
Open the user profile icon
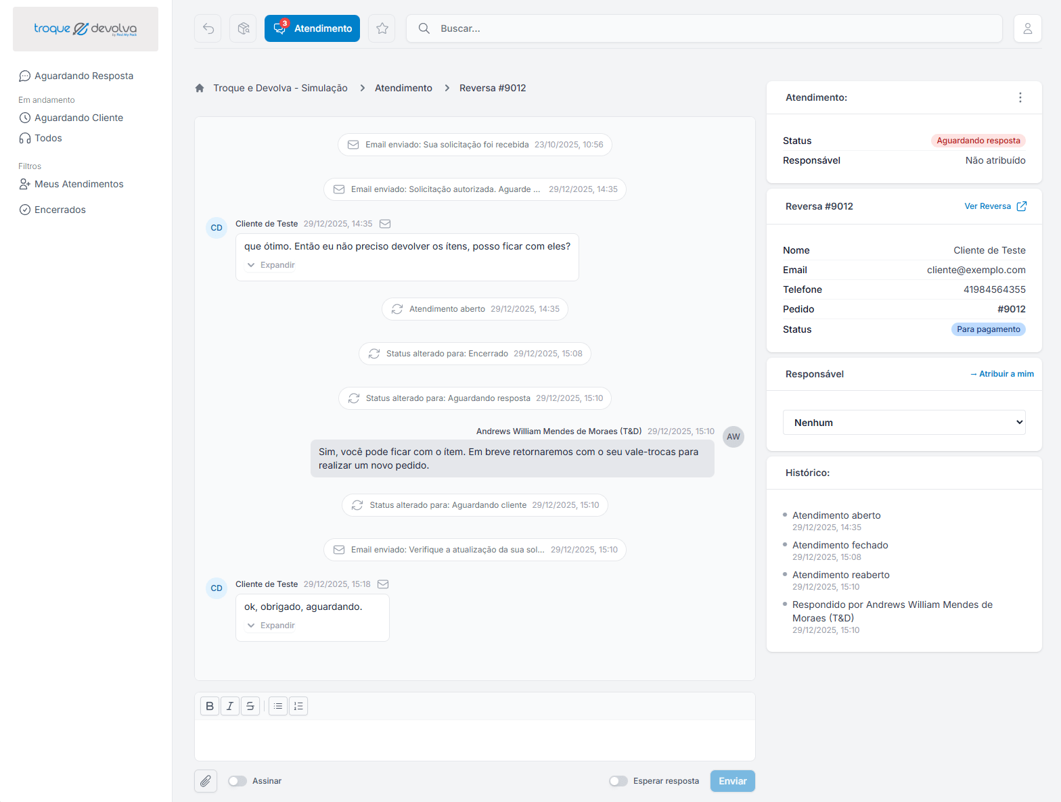pos(1027,28)
